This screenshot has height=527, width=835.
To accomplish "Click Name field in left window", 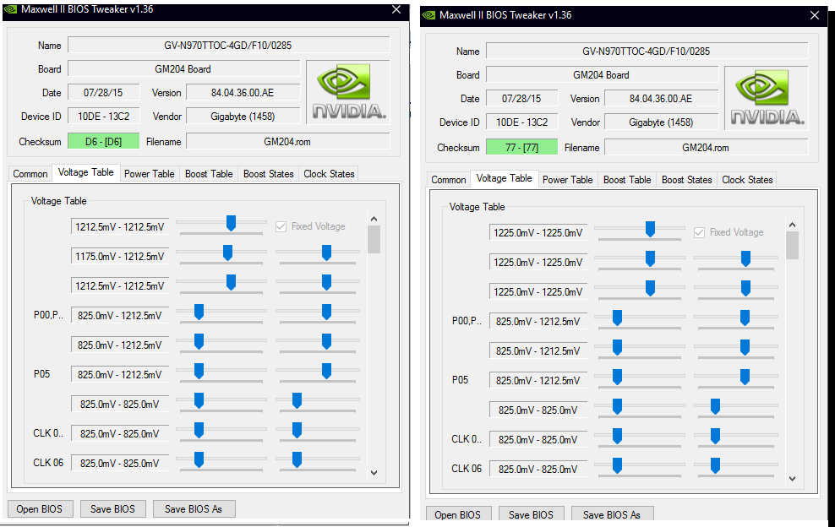I will (229, 46).
